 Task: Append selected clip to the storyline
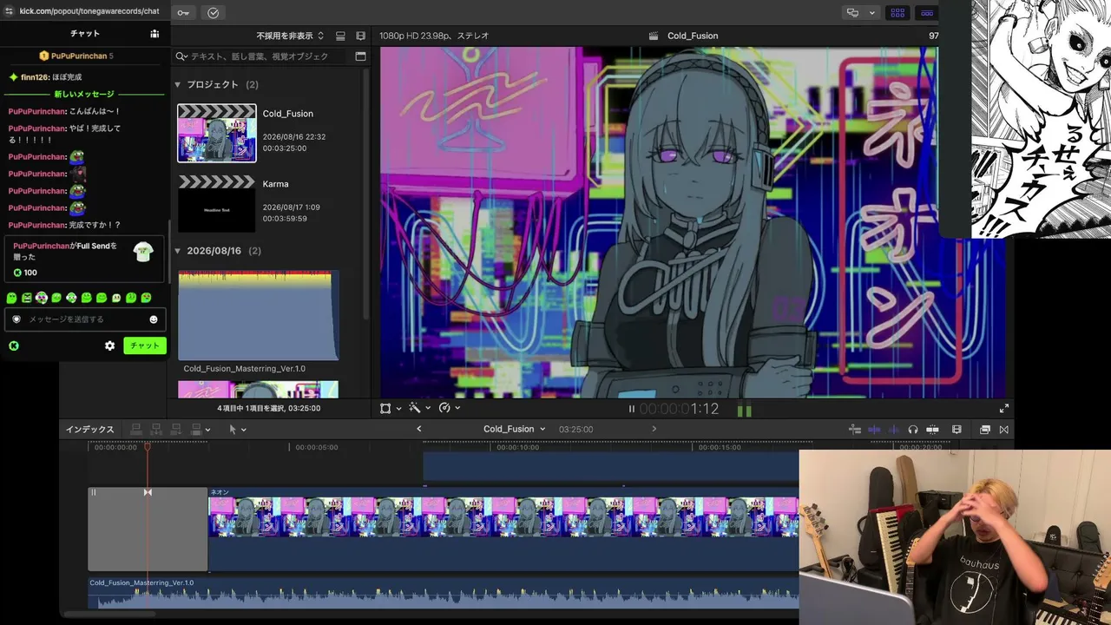[176, 430]
